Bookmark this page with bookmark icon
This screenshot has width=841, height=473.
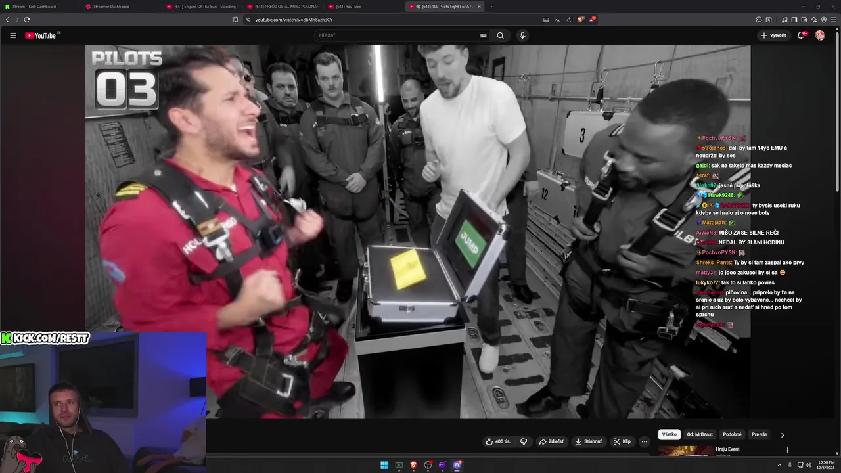point(236,20)
